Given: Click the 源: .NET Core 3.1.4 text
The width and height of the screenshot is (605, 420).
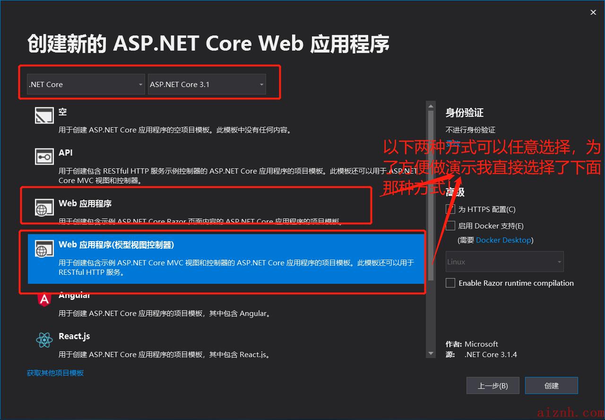Looking at the screenshot, I should coord(481,354).
